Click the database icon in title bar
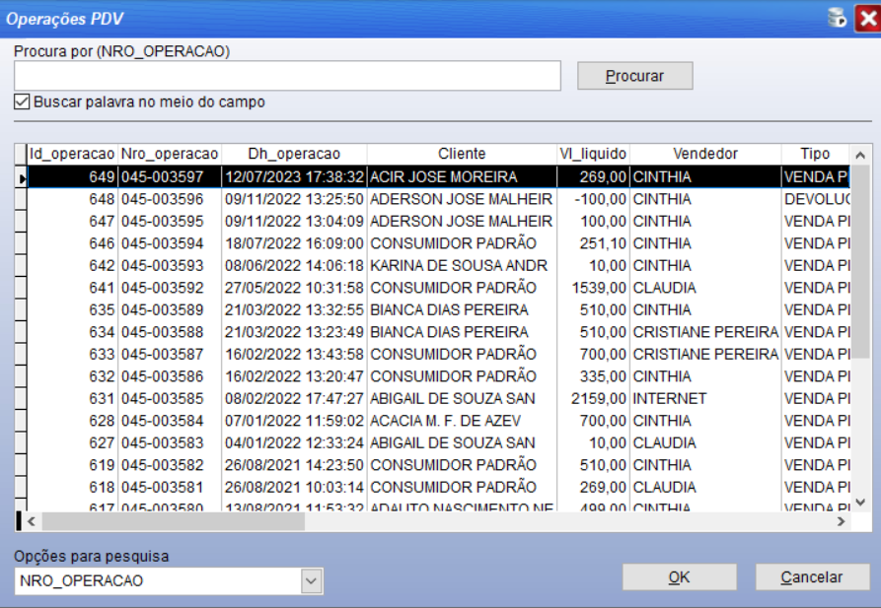The image size is (881, 608). pos(838,19)
